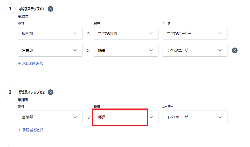250x147 pixels.
Task: Click the step number 2 circle
Action: click(x=10, y=92)
